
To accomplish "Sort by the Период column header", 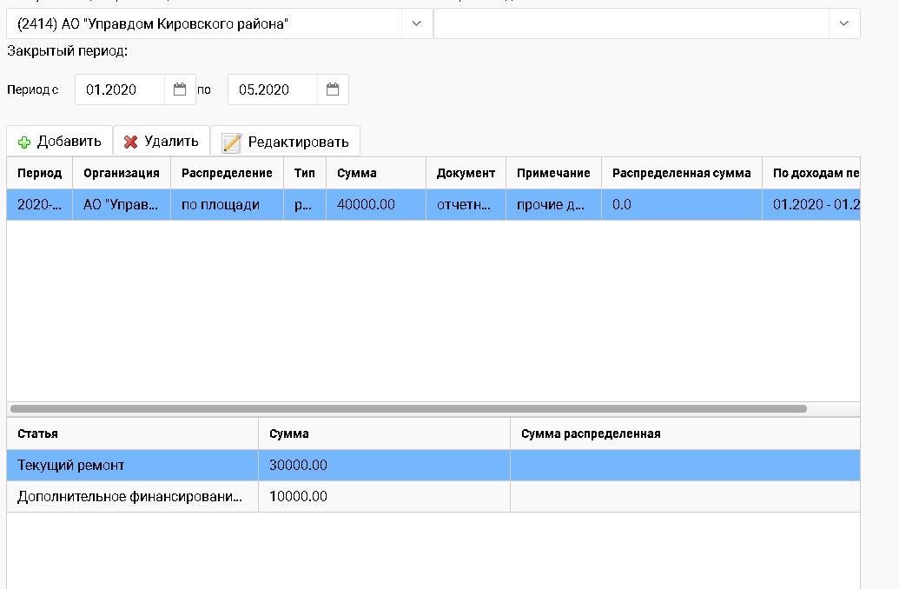I will (x=39, y=173).
